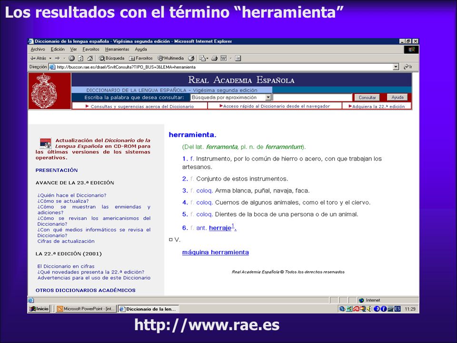
Task: Edit the page with the Word icon
Action: point(224,58)
